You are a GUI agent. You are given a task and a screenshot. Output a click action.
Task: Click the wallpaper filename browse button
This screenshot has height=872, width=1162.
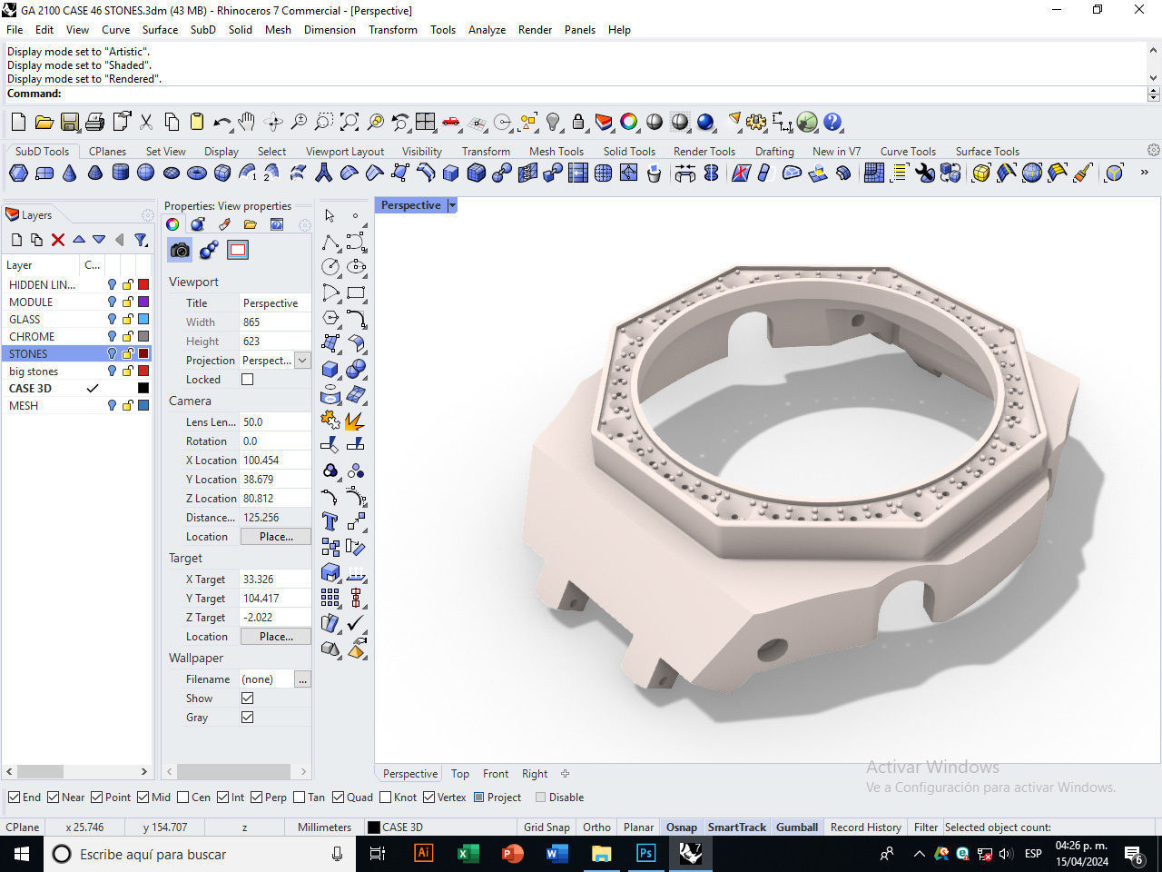coord(302,679)
